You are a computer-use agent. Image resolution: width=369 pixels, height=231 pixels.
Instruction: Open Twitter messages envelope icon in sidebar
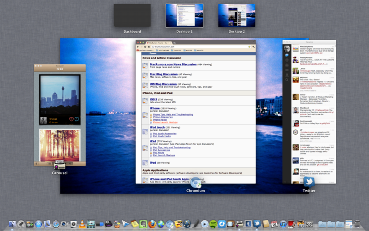(x=287, y=65)
